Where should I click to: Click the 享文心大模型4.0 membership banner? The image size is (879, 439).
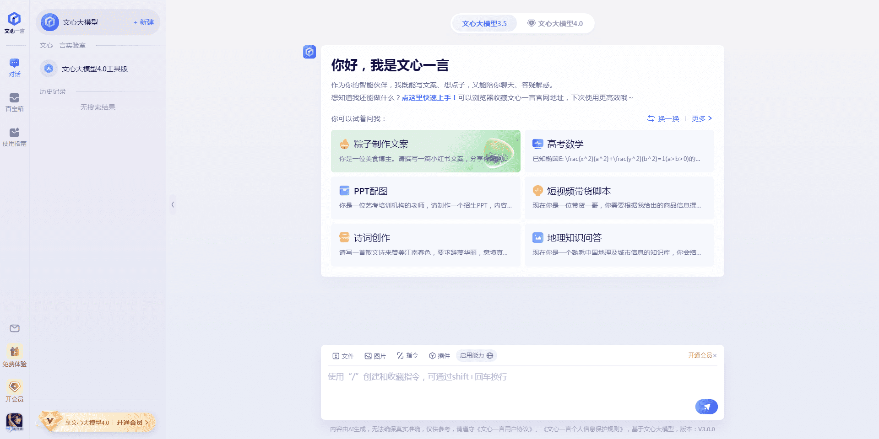[x=96, y=422]
